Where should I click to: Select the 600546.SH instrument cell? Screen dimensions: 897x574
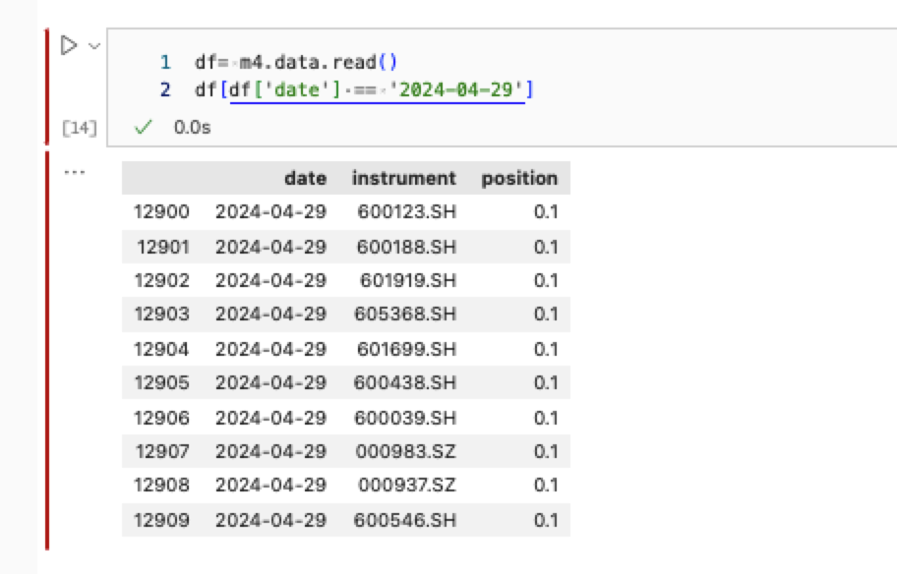pyautogui.click(x=407, y=519)
